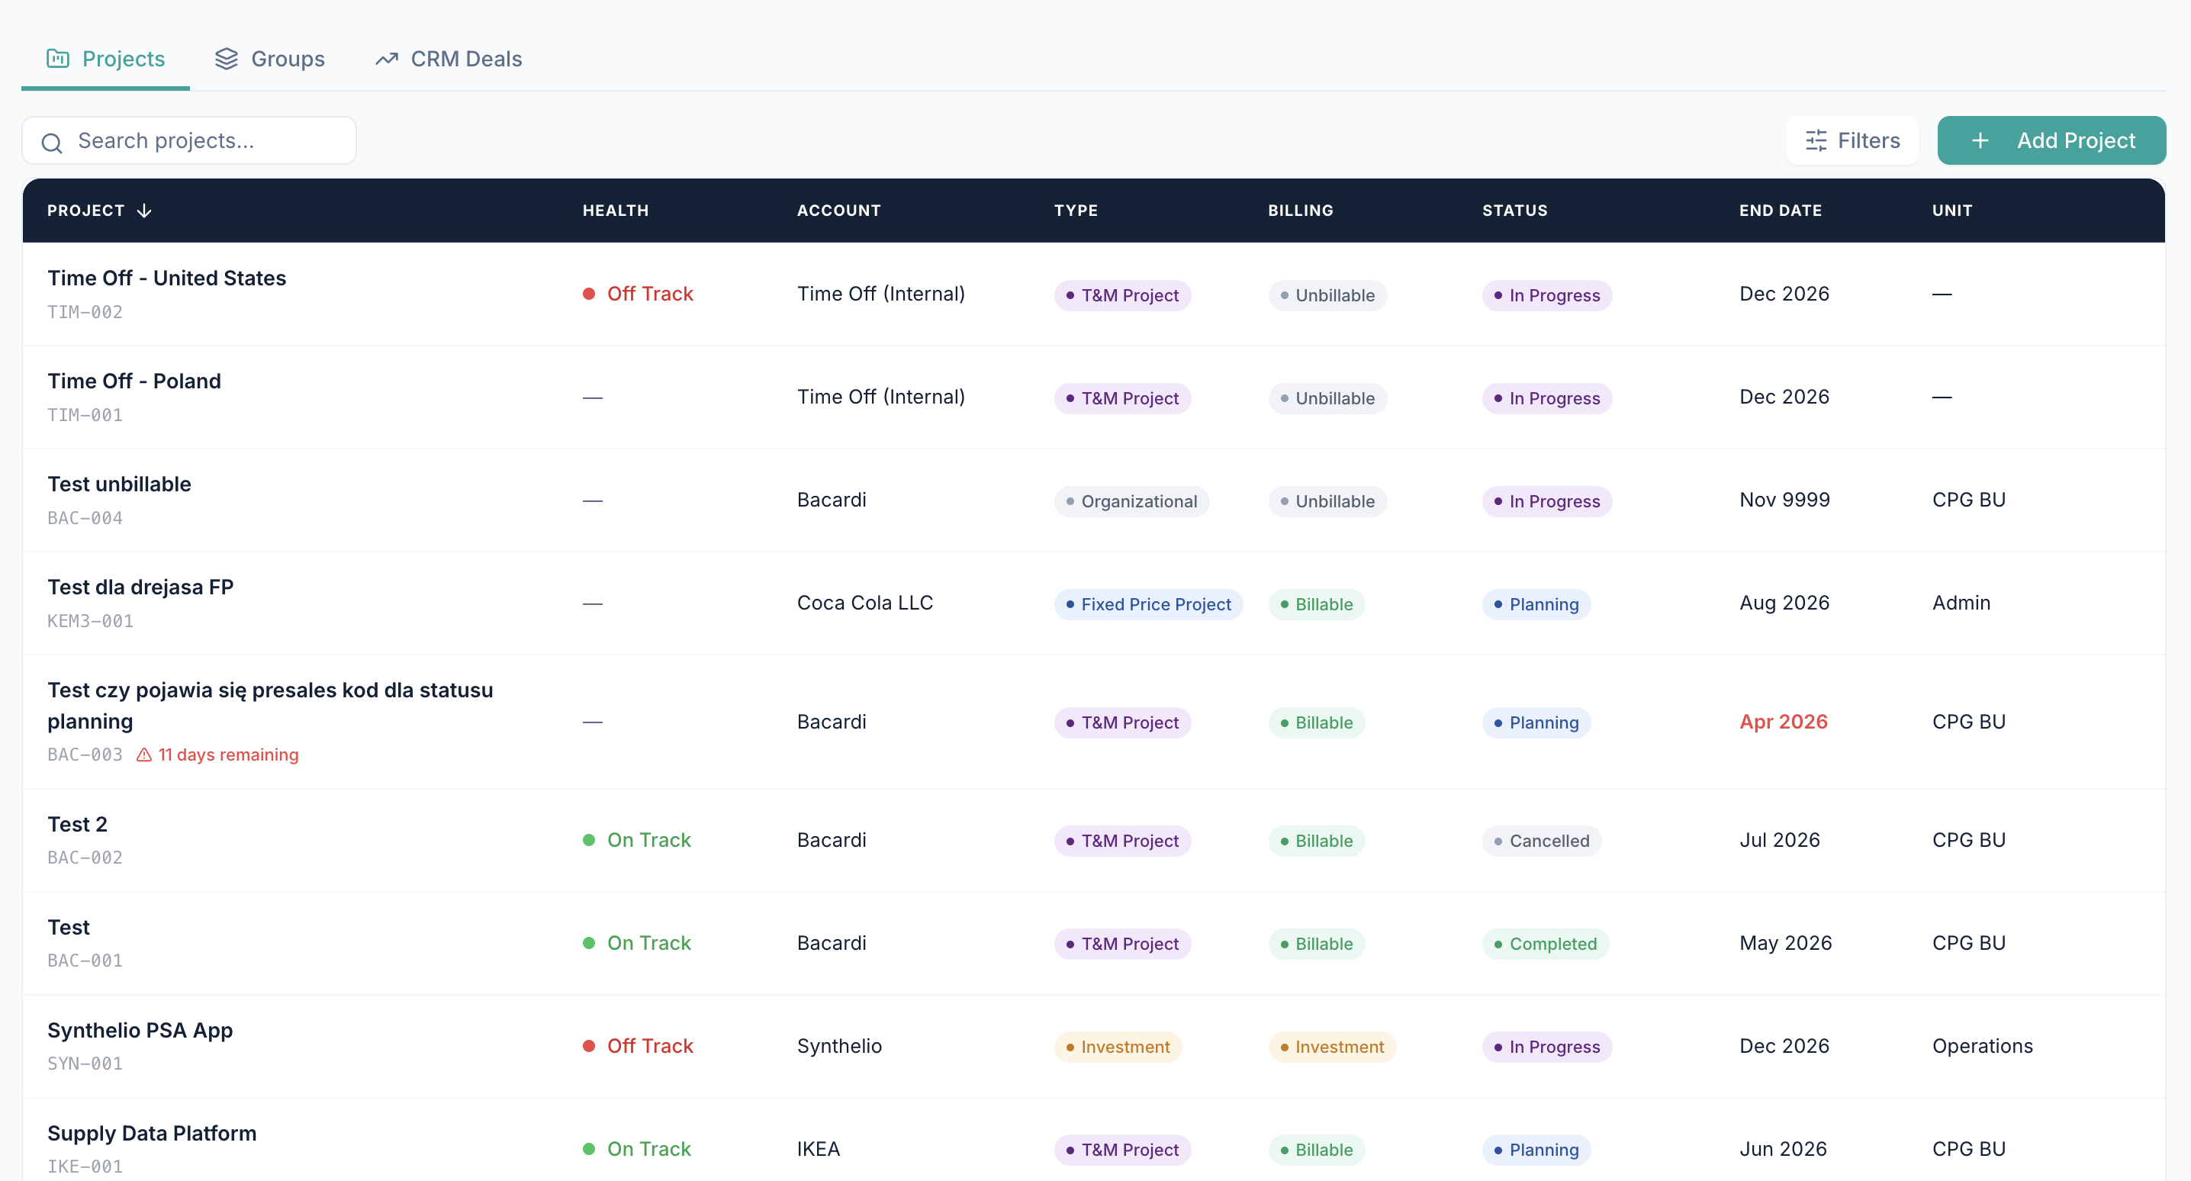Image resolution: width=2191 pixels, height=1181 pixels.
Task: Sort by the PROJECT column header
Action: 86,210
